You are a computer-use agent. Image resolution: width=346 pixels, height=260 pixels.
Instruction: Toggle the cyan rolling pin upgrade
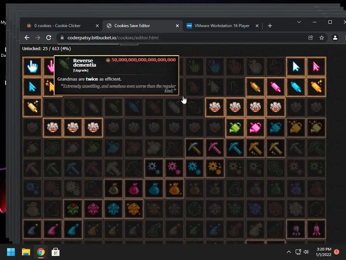(x=296, y=87)
